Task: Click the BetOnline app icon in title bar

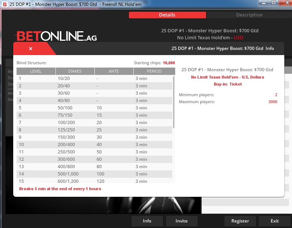Action: tap(4, 4)
